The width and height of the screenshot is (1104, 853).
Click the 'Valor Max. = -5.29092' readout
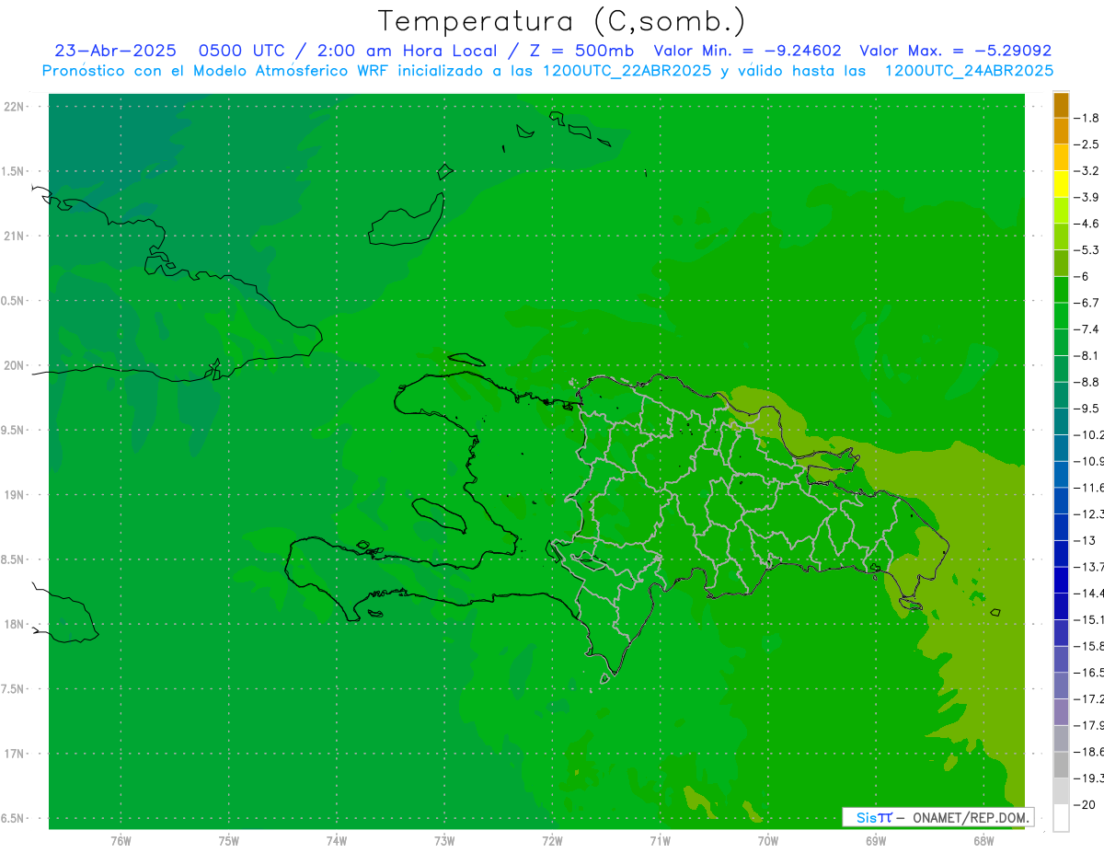click(955, 51)
